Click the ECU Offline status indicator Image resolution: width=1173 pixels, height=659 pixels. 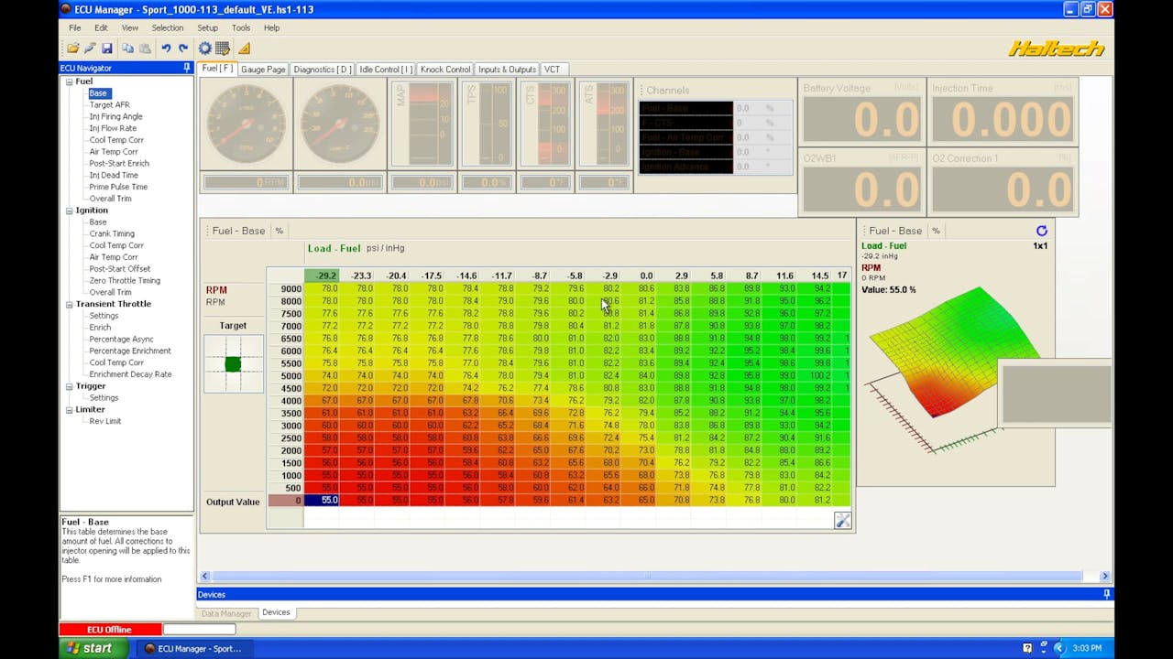(x=109, y=629)
